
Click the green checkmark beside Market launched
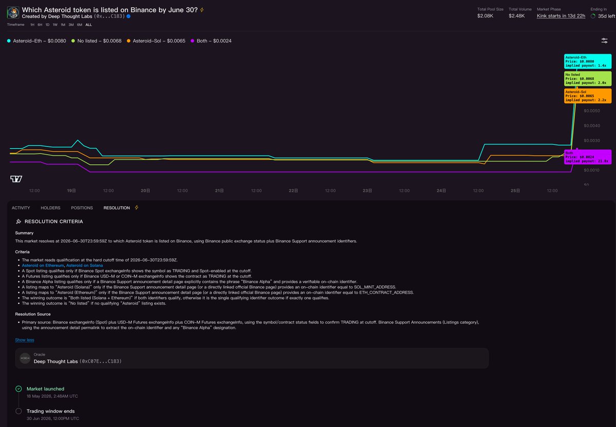tap(18, 389)
